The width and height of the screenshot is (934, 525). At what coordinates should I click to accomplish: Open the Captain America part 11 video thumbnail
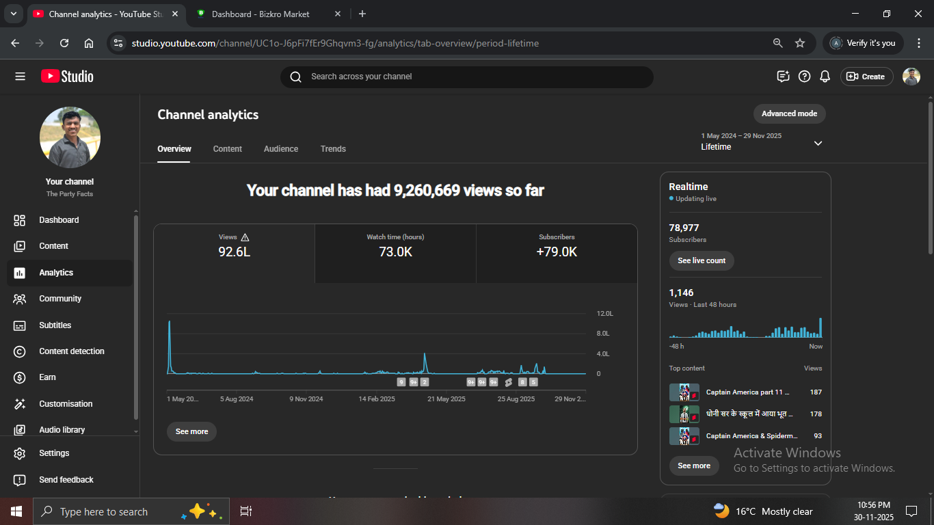(684, 392)
